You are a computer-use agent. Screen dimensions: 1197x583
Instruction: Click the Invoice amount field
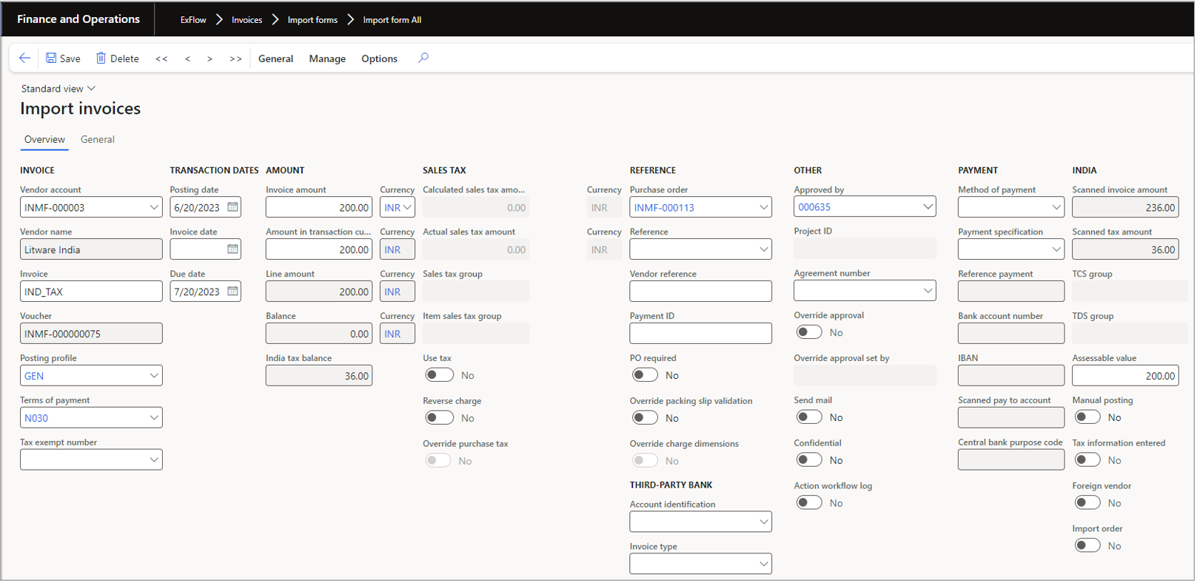(319, 207)
